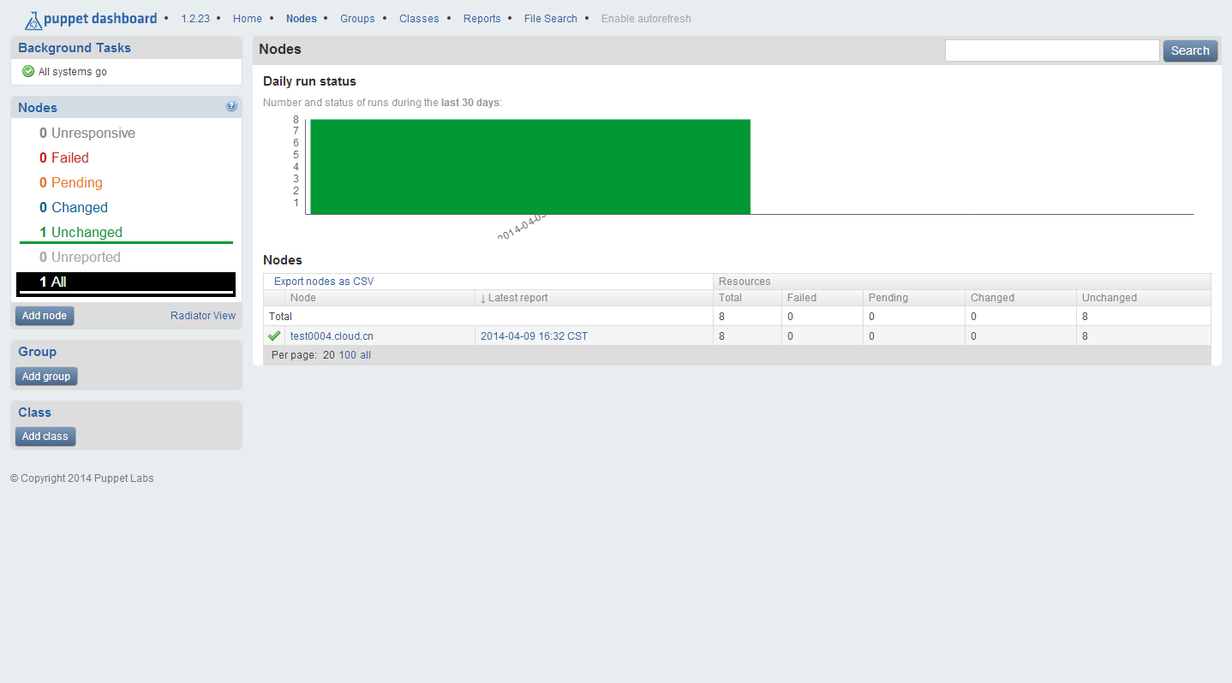Viewport: 1232px width, 683px height.
Task: Filter by Unresponsive nodes
Action: tap(87, 134)
